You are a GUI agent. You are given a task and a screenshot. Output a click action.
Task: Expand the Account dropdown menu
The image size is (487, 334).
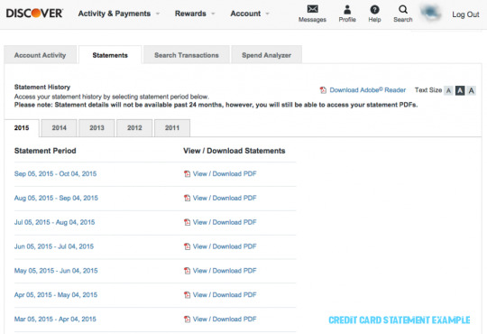click(250, 14)
